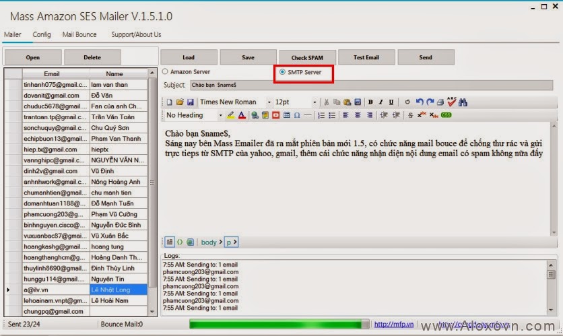563x336 pixels.
Task: Click the yellow highlight color icon
Action: point(230,115)
